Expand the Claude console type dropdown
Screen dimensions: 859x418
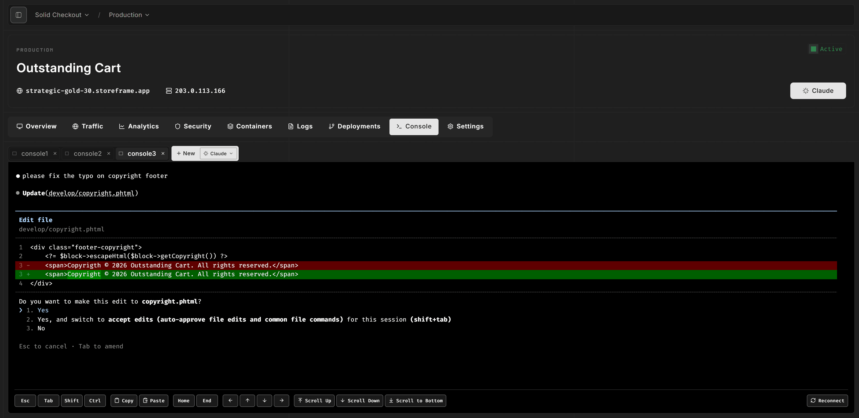[x=218, y=153]
